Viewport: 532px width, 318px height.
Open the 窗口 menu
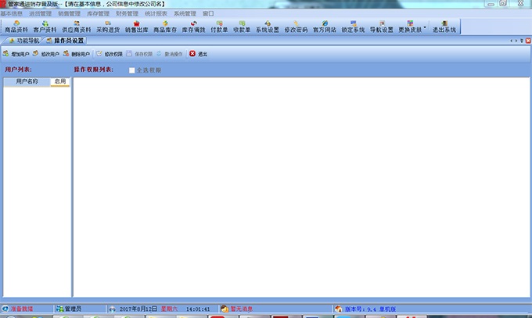208,13
